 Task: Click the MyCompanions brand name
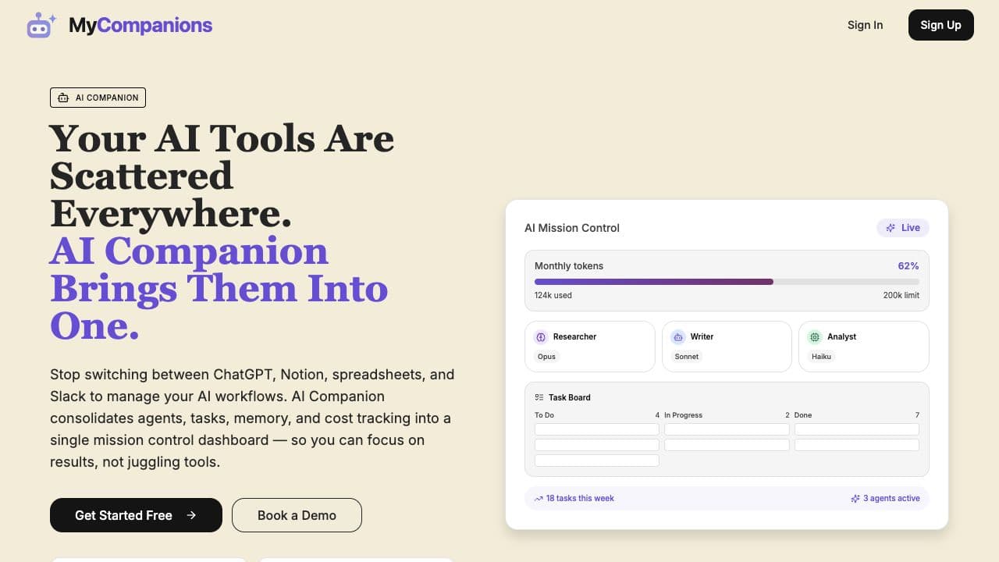point(140,25)
